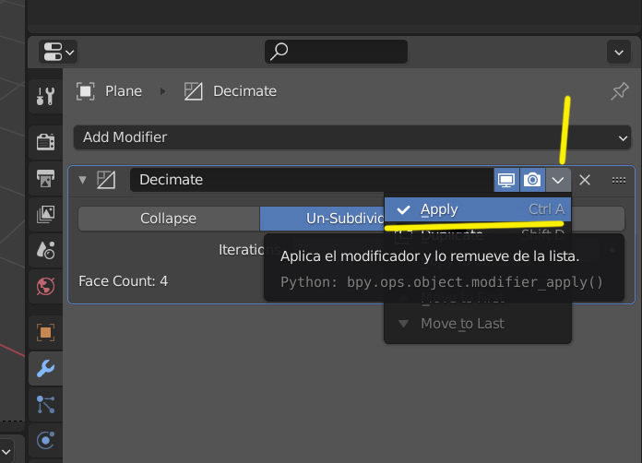Open the Tool properties tab
The width and height of the screenshot is (642, 463).
point(45,94)
